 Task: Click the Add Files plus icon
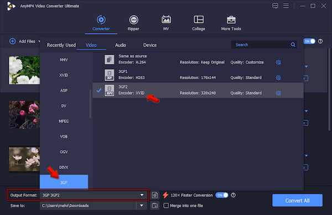[x=13, y=41]
